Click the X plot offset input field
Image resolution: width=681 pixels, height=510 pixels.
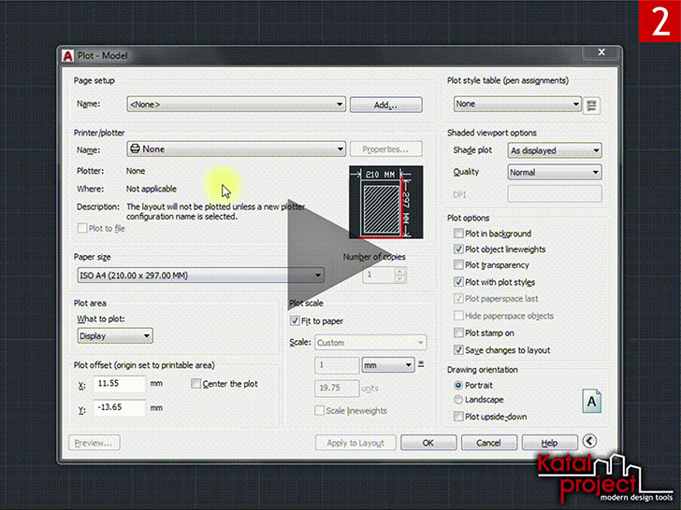click(x=120, y=384)
